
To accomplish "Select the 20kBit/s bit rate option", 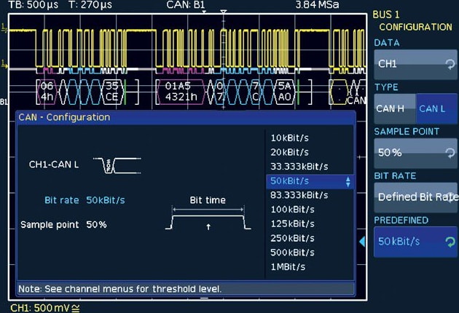I will 289,152.
